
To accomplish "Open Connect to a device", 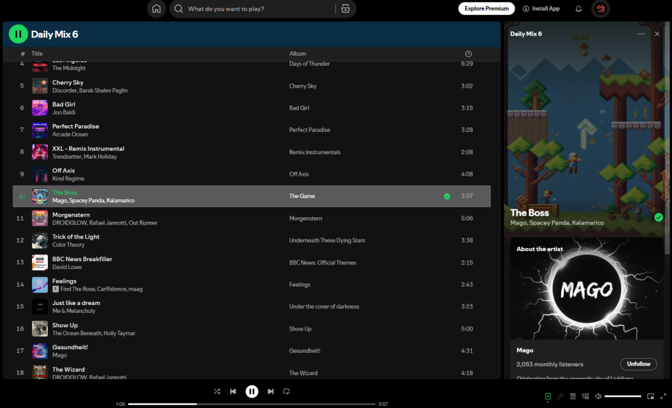I will (x=585, y=396).
